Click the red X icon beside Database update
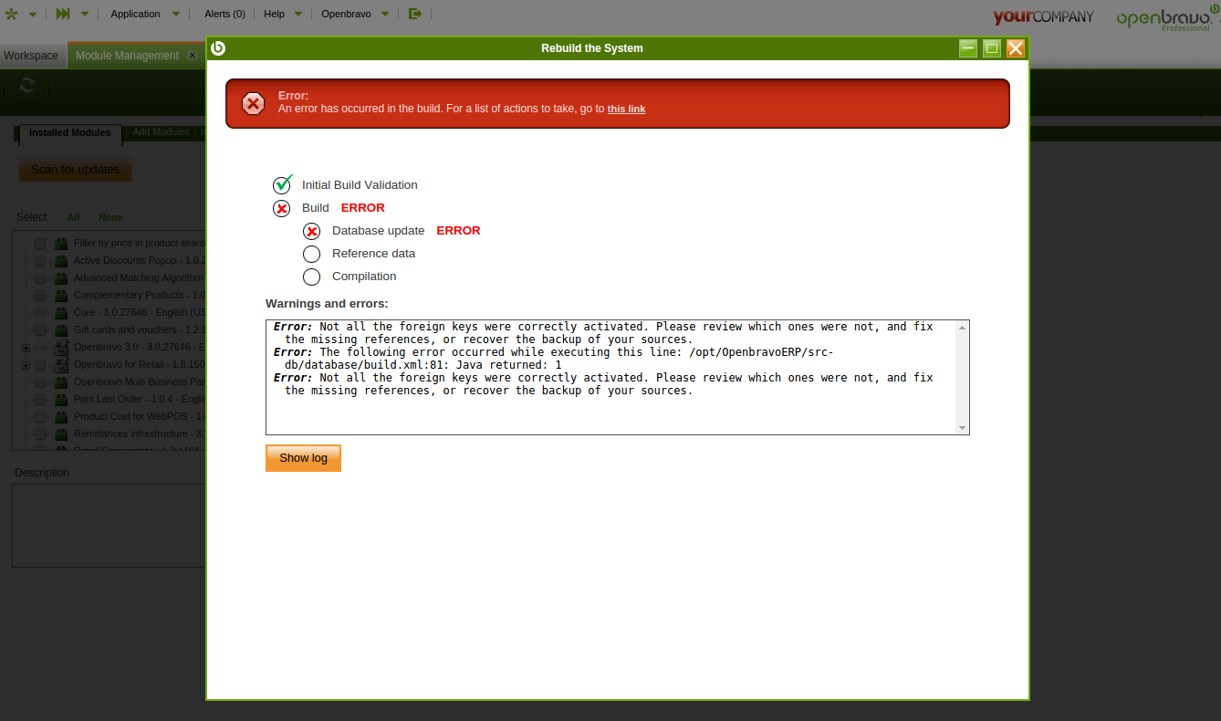The height and width of the screenshot is (721, 1221). (x=312, y=231)
